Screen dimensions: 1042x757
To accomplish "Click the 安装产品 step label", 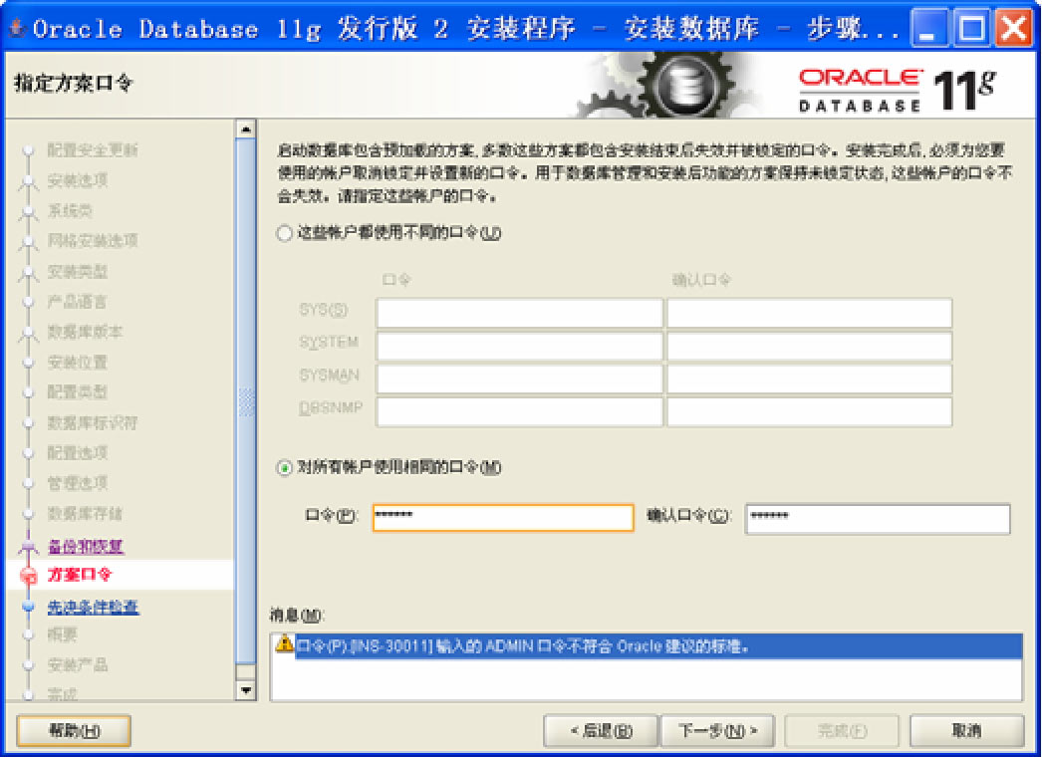I will [x=78, y=664].
